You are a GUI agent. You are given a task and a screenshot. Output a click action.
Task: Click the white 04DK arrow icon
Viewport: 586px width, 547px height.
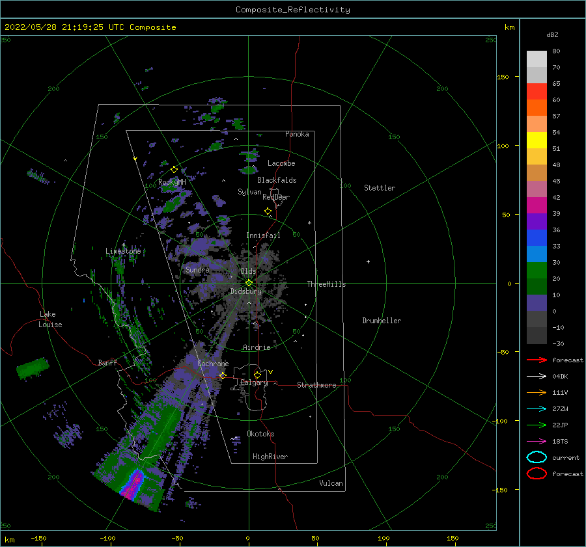coord(537,377)
